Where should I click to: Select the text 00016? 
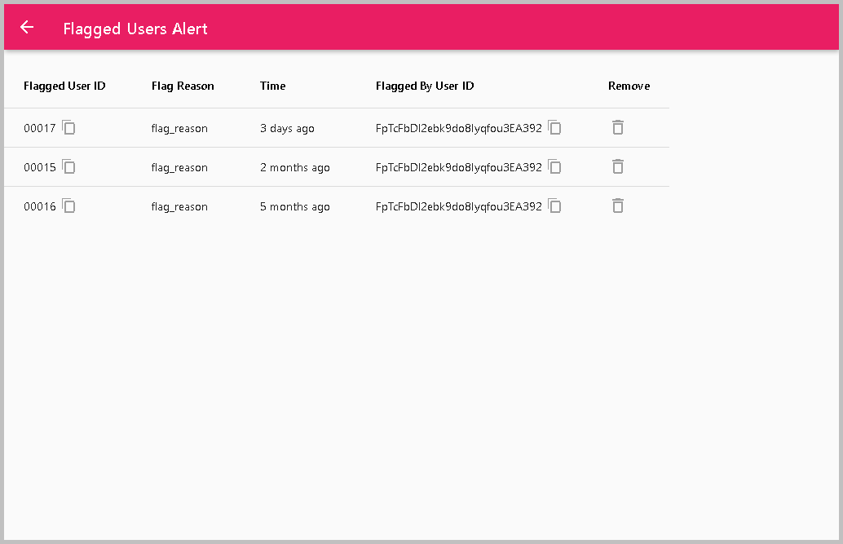[x=40, y=206]
